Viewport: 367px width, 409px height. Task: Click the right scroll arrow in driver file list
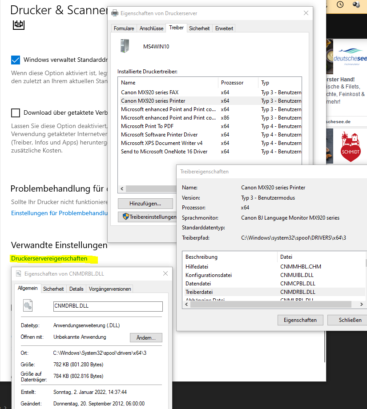pyautogui.click(x=362, y=304)
